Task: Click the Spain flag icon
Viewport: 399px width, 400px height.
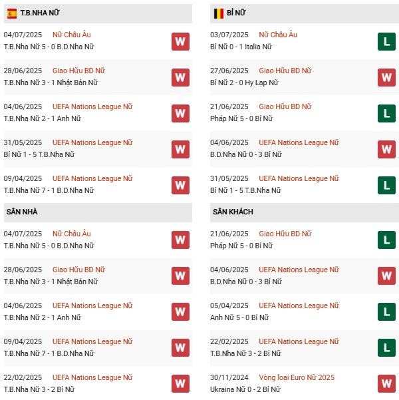Action: click(12, 13)
